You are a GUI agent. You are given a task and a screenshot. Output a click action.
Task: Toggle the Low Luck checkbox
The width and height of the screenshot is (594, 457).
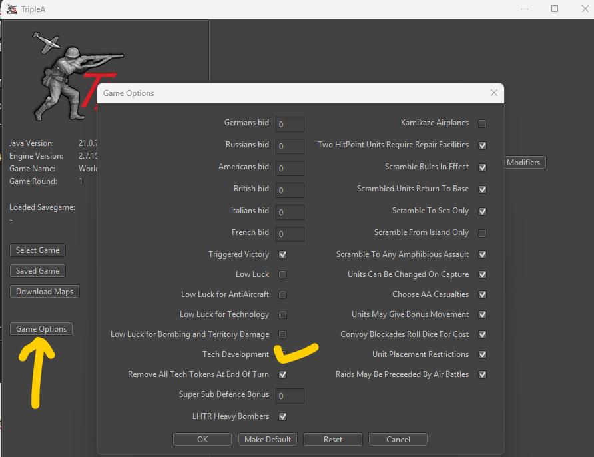282,274
